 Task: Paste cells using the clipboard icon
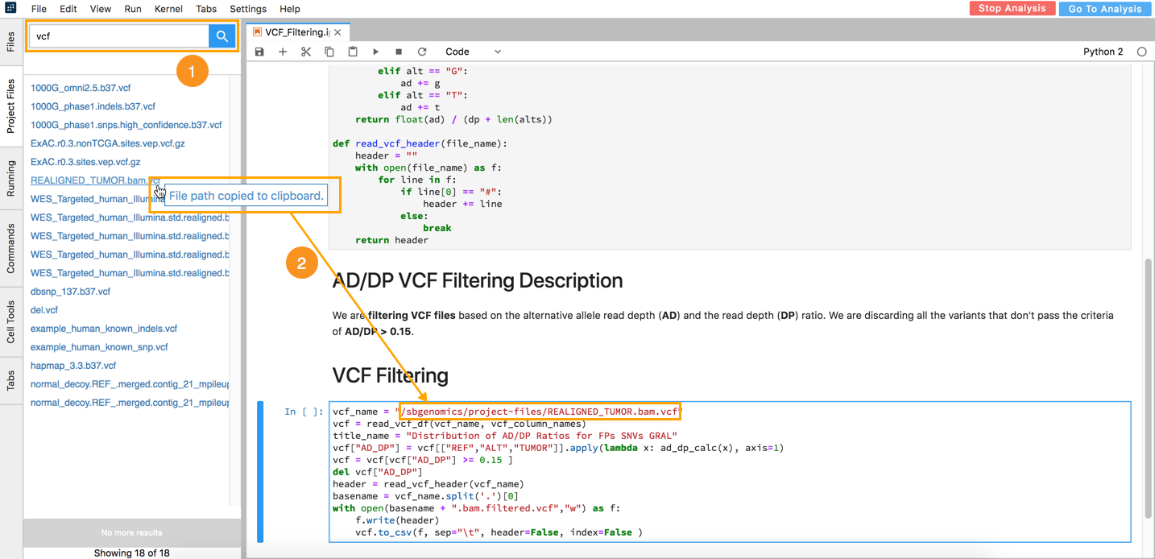pos(352,51)
